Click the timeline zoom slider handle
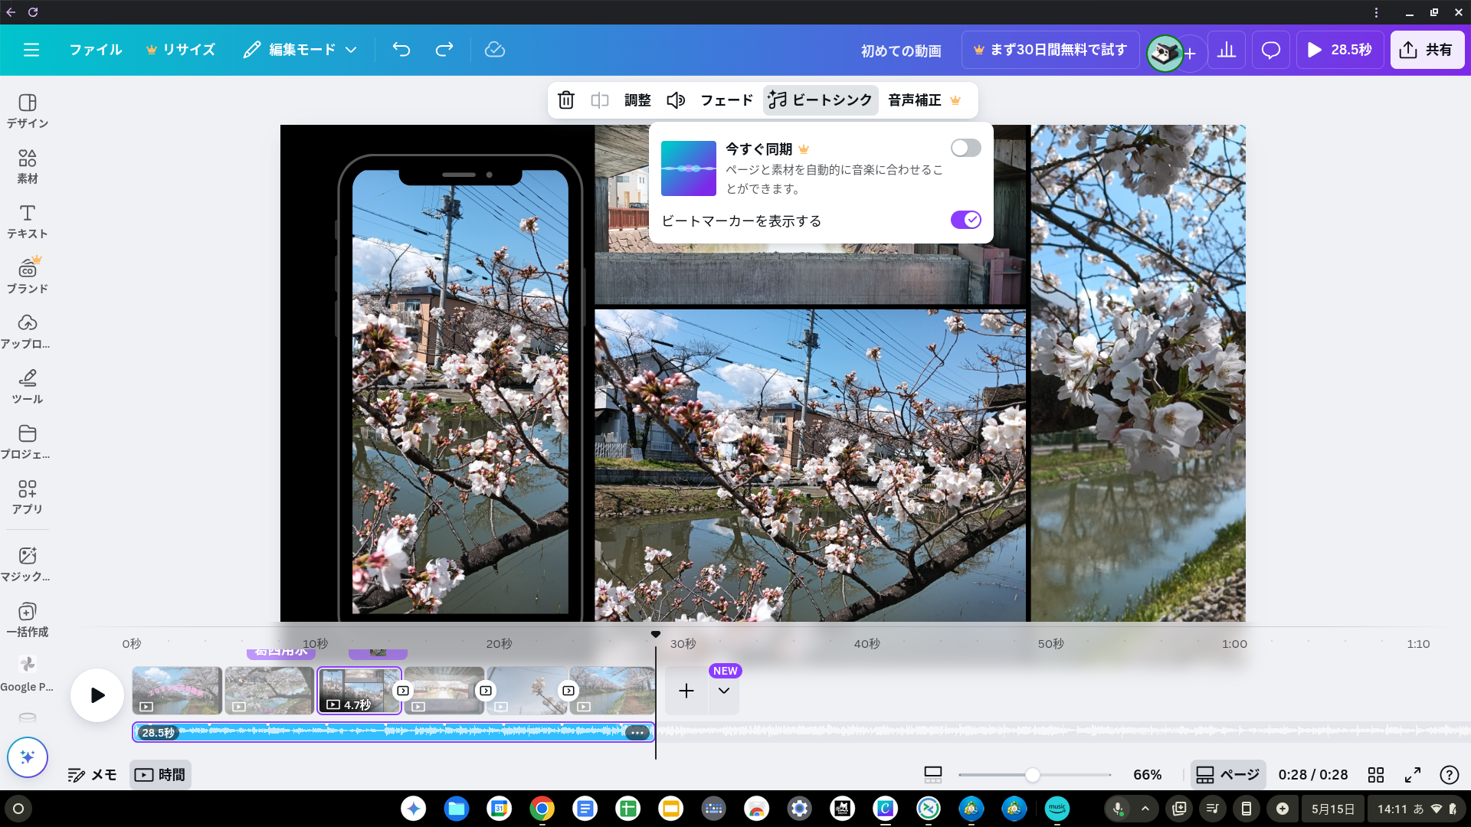 [x=1033, y=775]
